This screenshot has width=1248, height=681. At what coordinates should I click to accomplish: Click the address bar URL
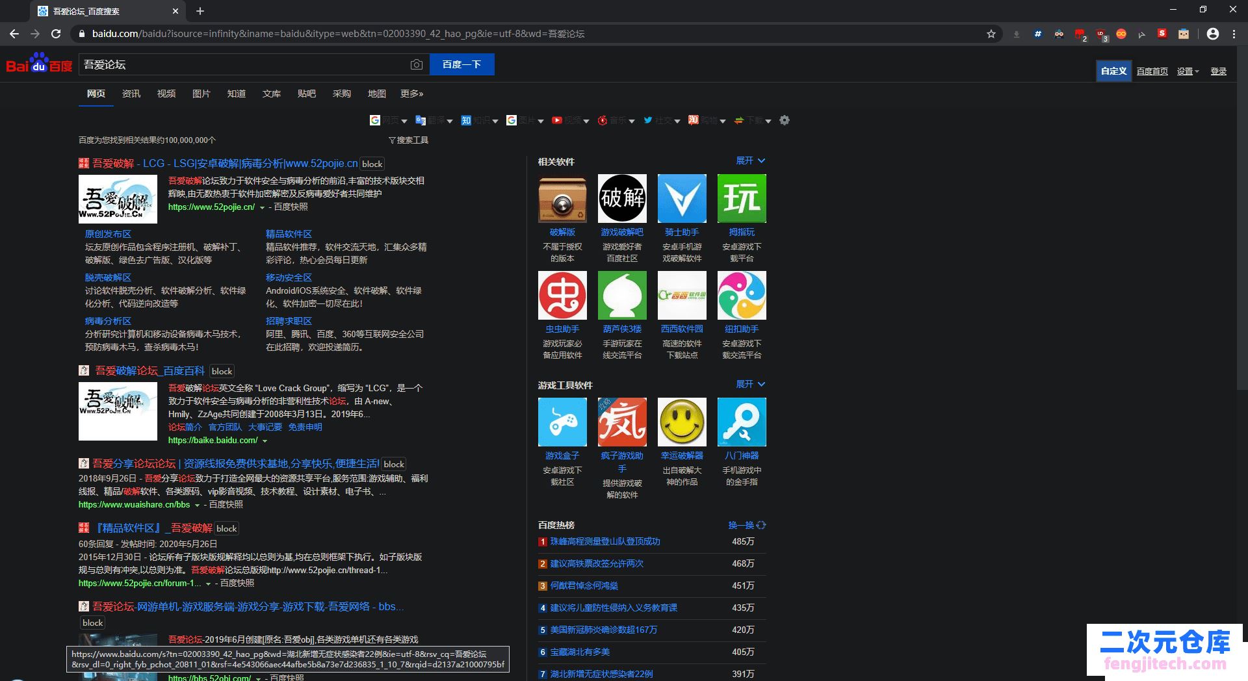(x=338, y=34)
